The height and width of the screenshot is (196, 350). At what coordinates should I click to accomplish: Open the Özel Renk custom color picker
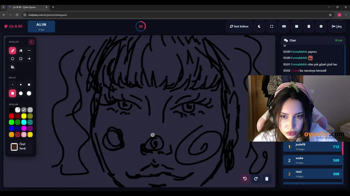[14, 147]
